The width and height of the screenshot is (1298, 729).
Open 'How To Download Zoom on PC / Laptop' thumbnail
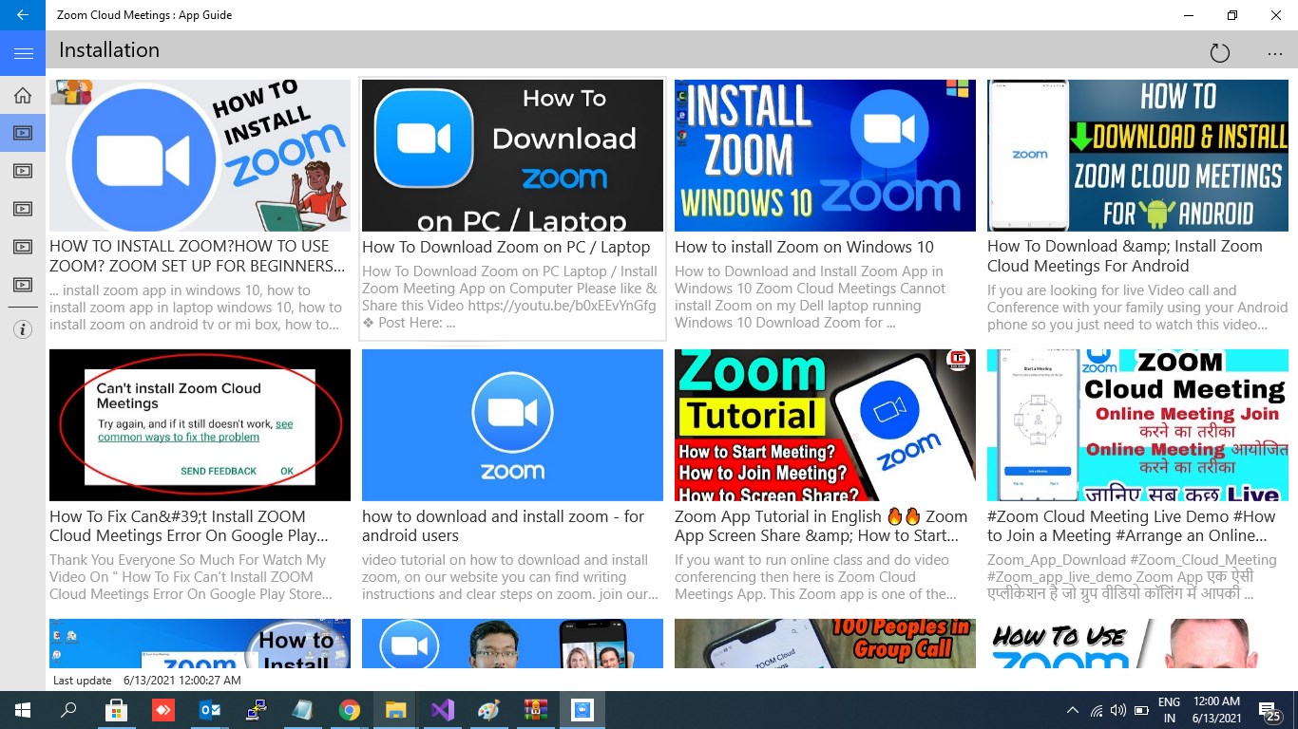(512, 156)
